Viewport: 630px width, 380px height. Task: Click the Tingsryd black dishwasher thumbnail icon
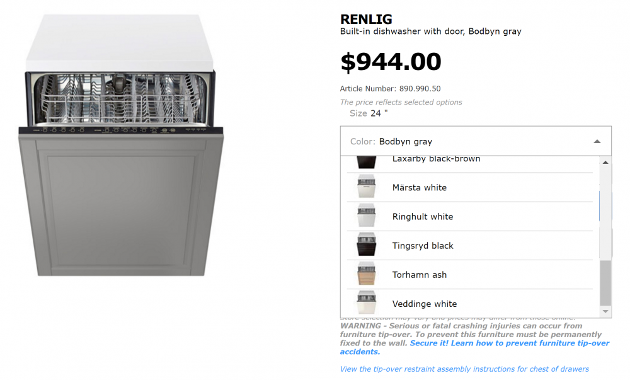(367, 245)
